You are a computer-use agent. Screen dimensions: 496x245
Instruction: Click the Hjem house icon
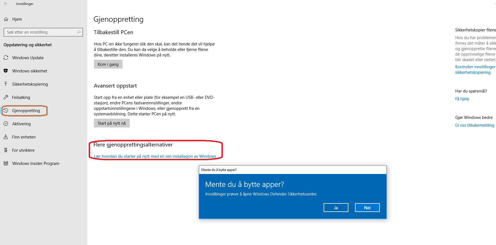pos(6,19)
